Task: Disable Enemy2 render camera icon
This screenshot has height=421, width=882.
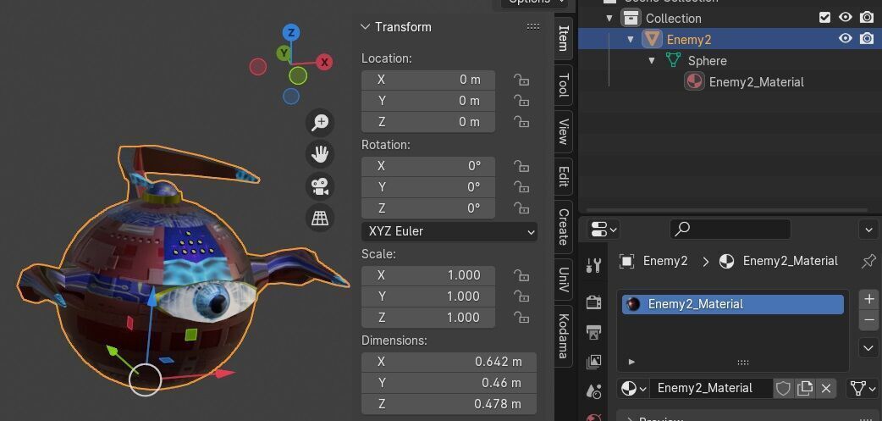Action: point(867,38)
